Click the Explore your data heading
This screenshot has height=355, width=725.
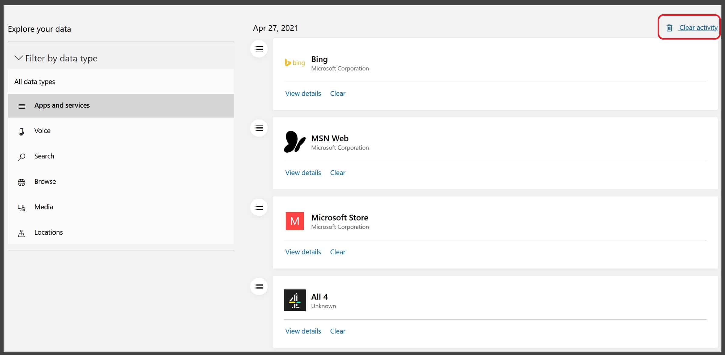(x=39, y=29)
